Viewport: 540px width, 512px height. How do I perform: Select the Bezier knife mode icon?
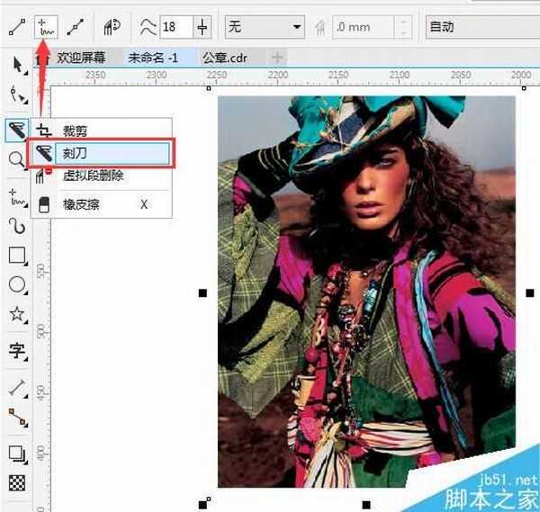click(x=78, y=27)
